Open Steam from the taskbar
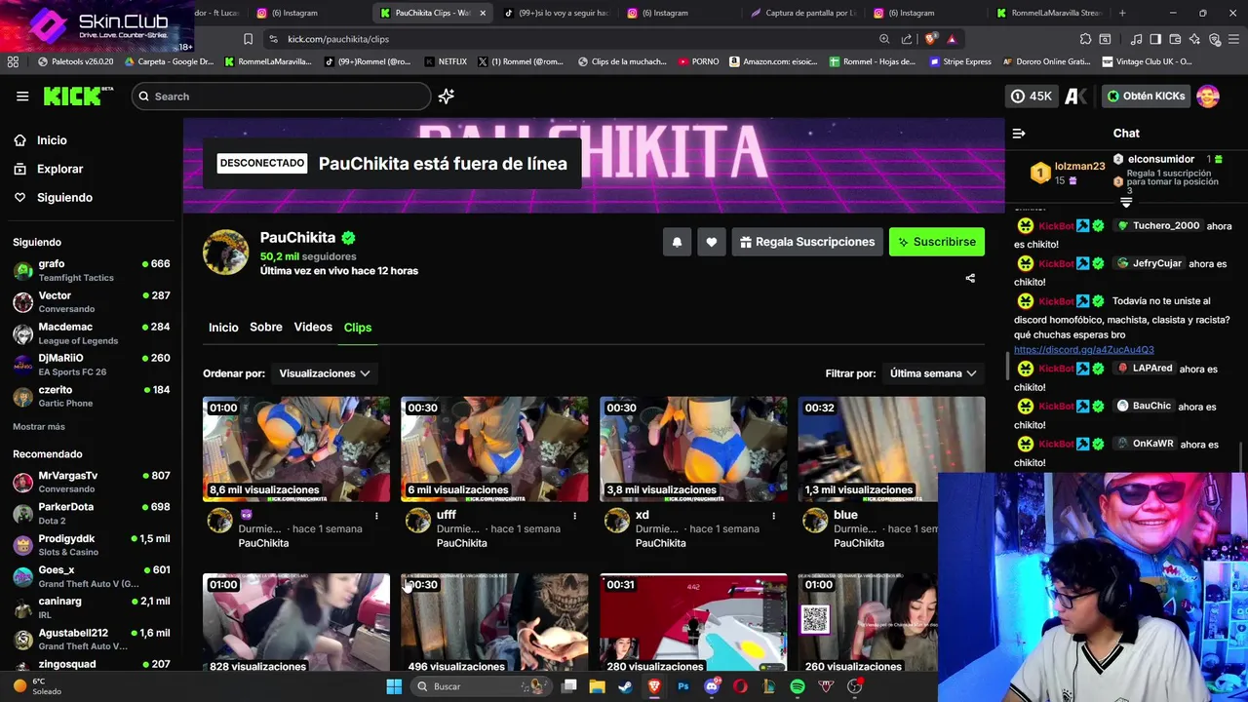This screenshot has width=1248, height=702. click(625, 686)
